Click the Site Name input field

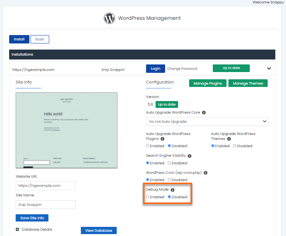pyautogui.click(x=46, y=205)
